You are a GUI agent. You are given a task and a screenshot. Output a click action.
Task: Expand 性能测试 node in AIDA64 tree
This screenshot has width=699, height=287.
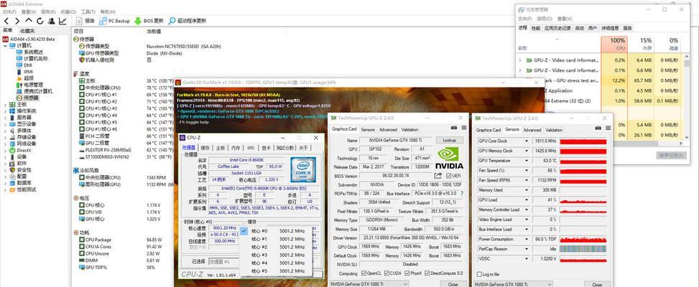(5, 189)
